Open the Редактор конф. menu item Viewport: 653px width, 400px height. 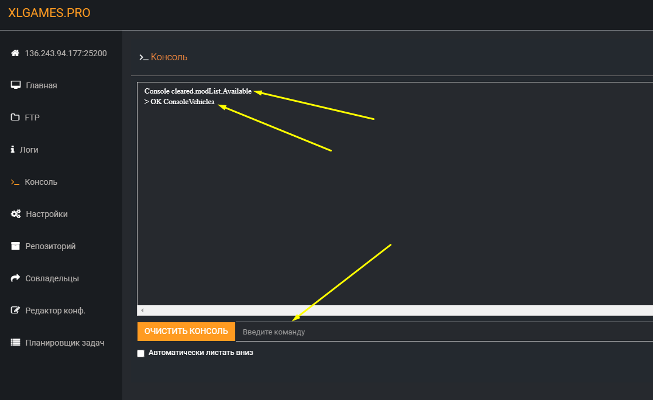click(x=55, y=311)
